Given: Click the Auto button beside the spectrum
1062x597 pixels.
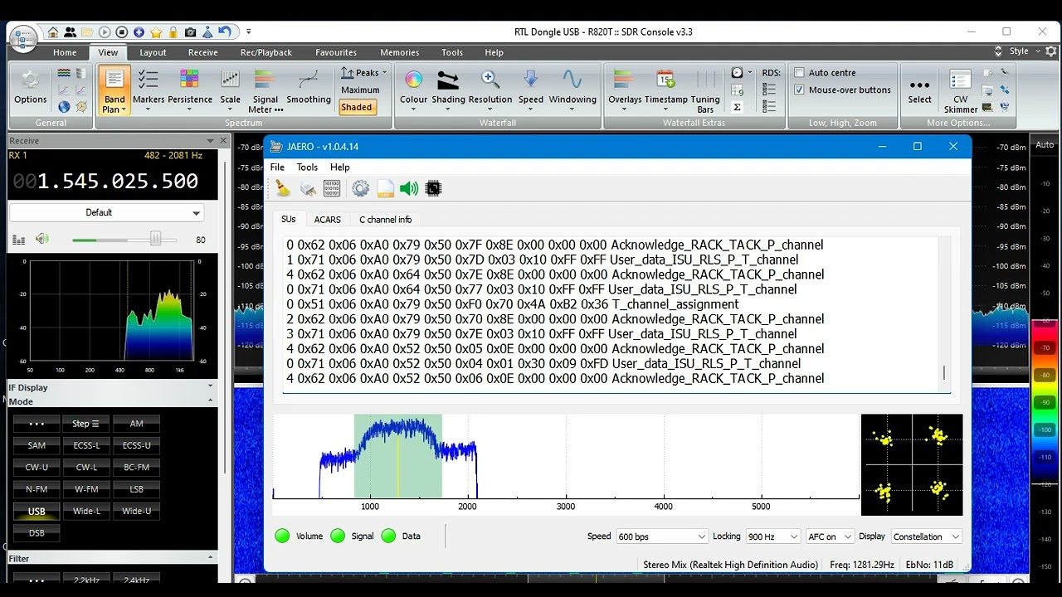Looking at the screenshot, I should tap(1045, 144).
